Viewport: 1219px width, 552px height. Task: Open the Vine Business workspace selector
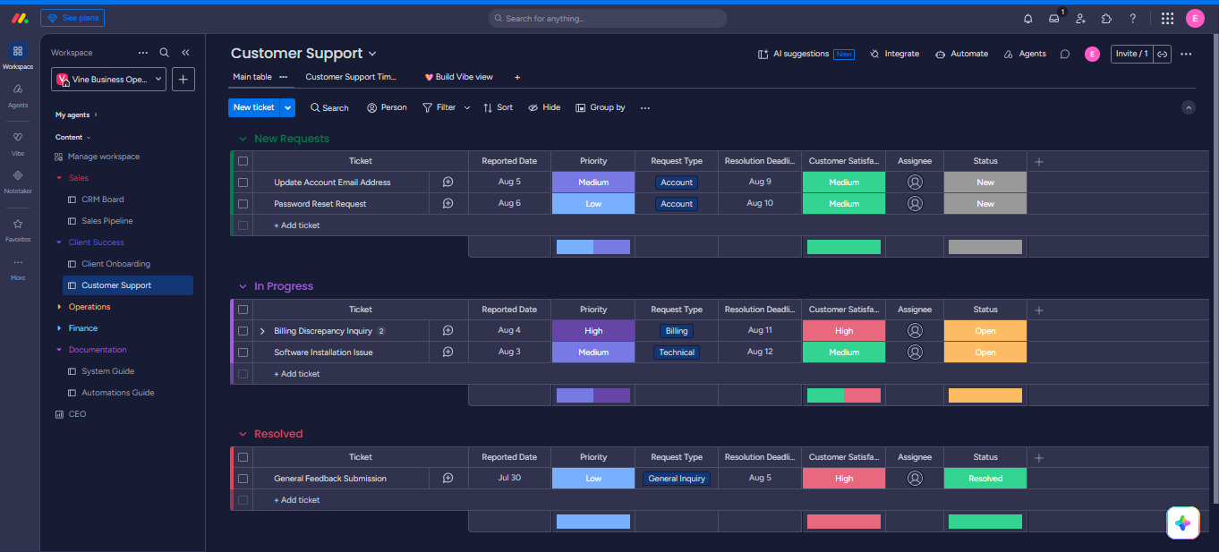click(109, 79)
